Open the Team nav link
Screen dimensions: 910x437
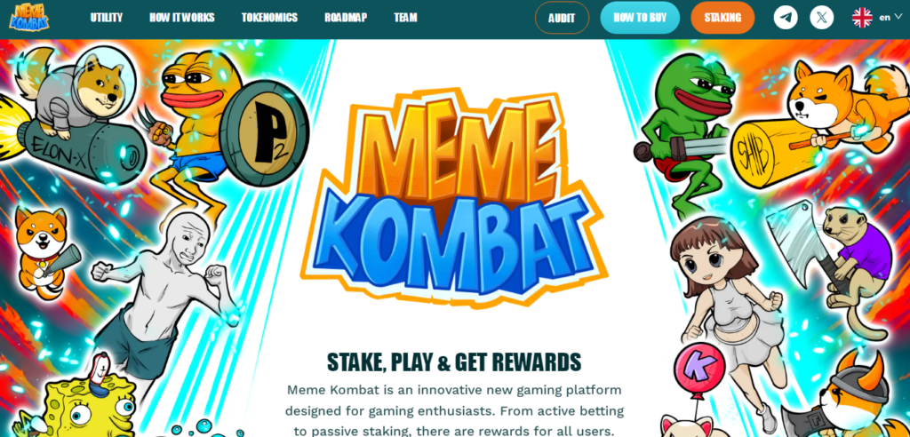tap(405, 18)
